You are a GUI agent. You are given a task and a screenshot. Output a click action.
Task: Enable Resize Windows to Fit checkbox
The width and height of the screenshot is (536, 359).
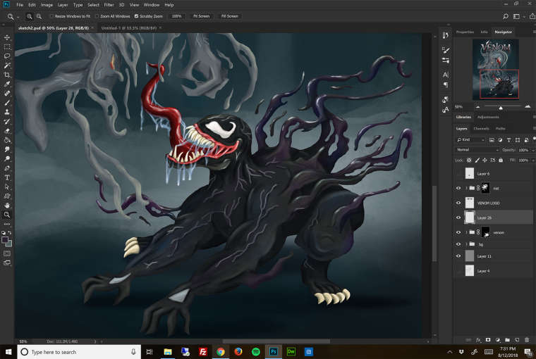pos(51,16)
